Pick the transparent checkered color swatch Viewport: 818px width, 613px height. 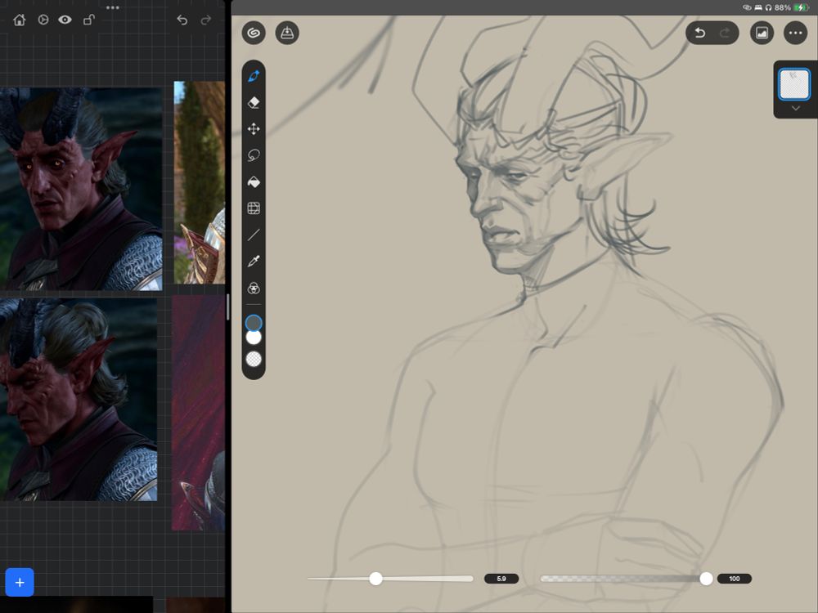coord(254,359)
